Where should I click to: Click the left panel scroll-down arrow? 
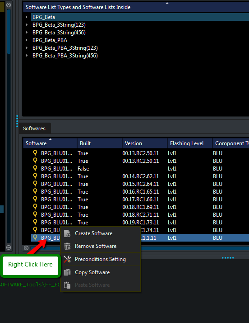[9, 247]
